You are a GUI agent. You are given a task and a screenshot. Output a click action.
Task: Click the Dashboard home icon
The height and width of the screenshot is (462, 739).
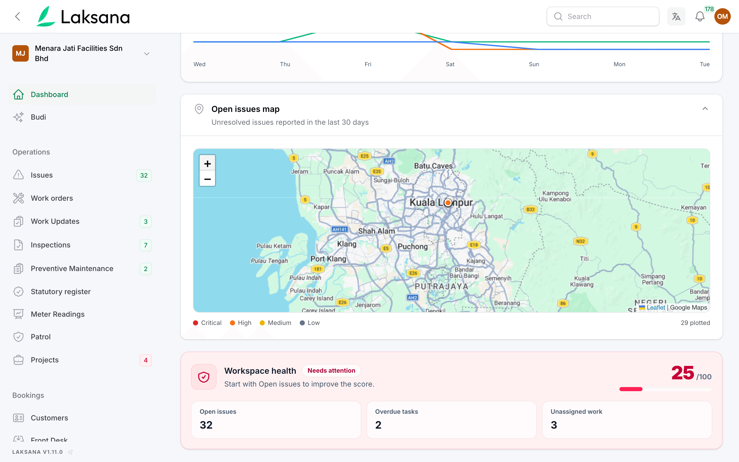click(x=18, y=94)
